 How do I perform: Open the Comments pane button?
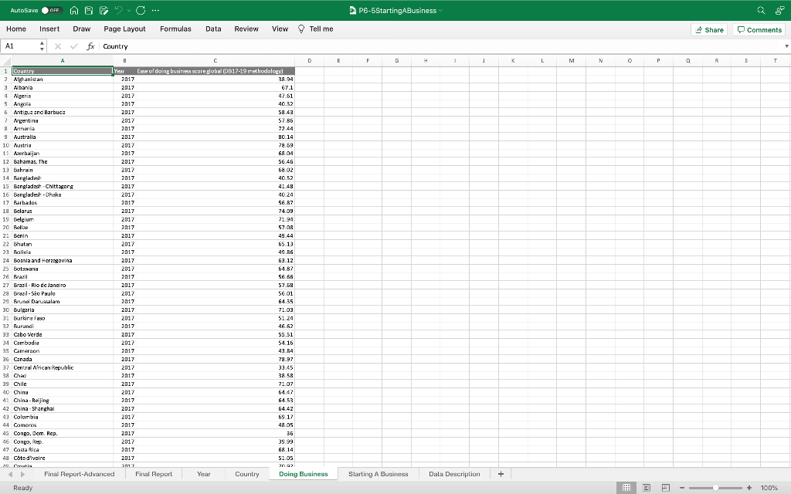(758, 29)
